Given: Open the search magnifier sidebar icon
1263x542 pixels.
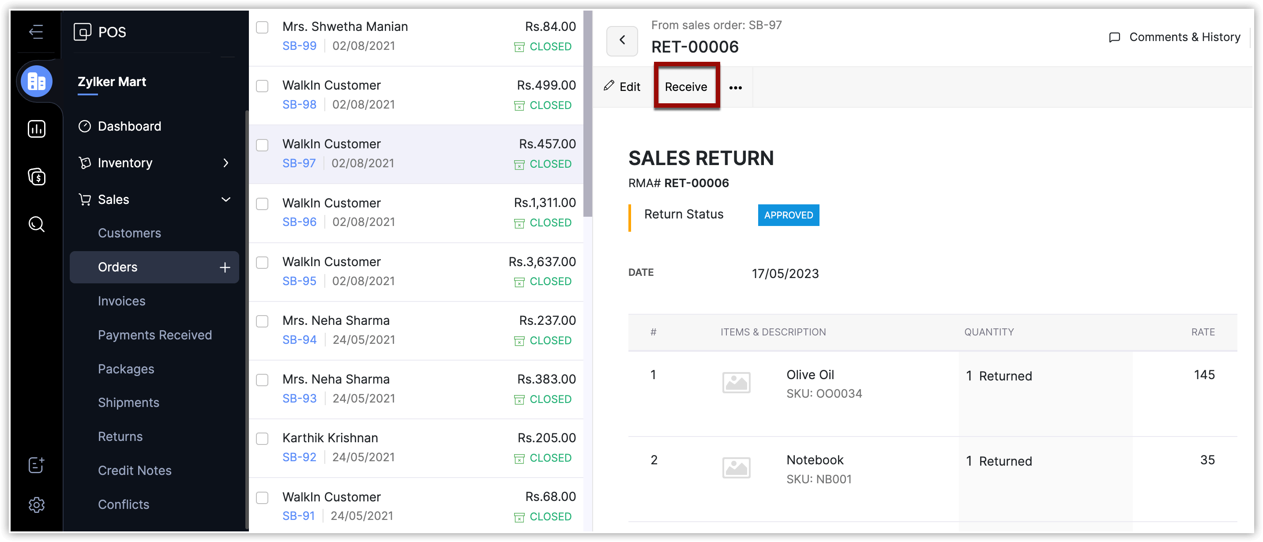Looking at the screenshot, I should 37,224.
